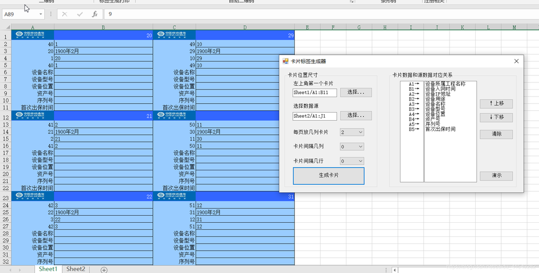The height and width of the screenshot is (273, 539).
Task: Add a new sheet with the plus icon
Action: pos(104,270)
